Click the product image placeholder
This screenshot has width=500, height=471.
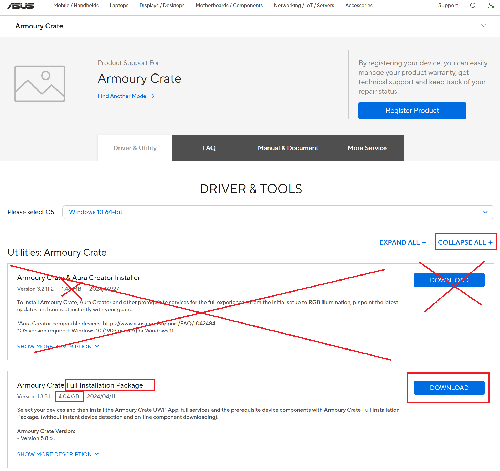click(39, 83)
